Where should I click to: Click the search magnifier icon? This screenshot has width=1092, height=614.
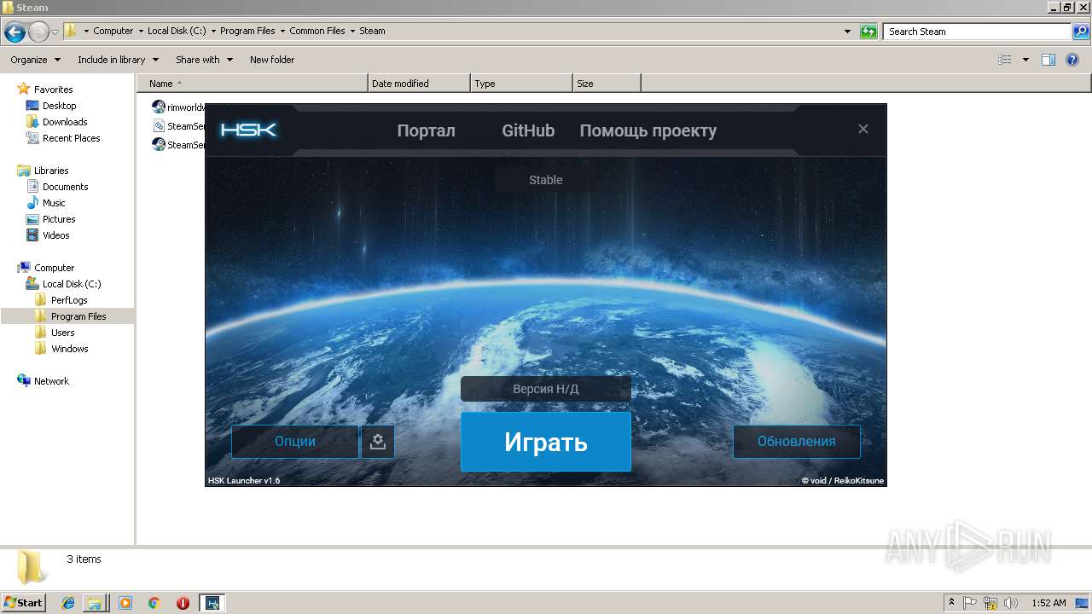point(1081,32)
